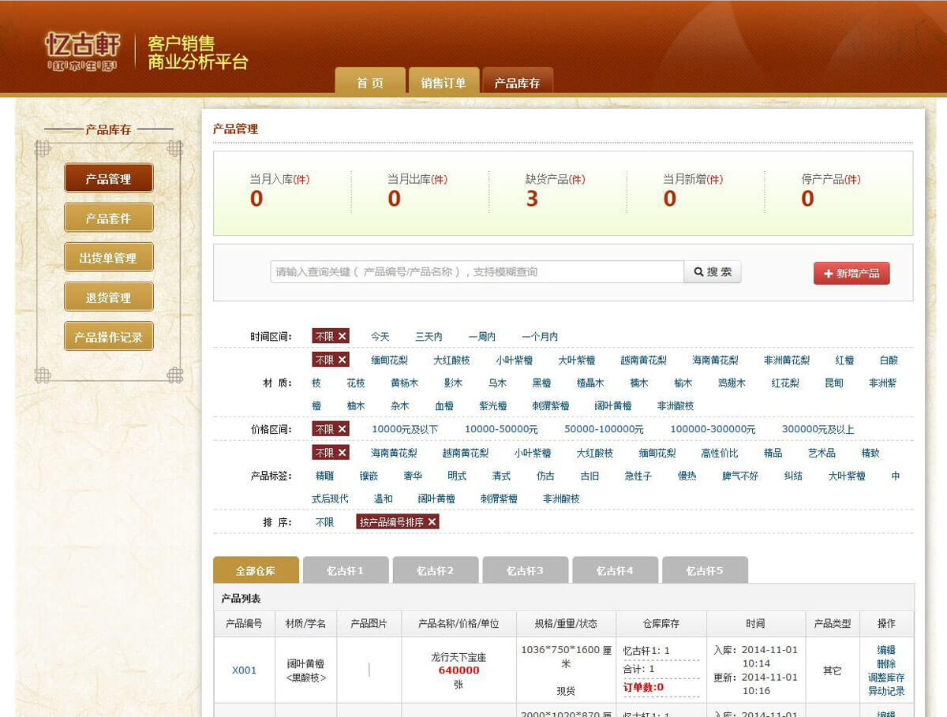Filter by 今天 time range
The image size is (947, 717).
380,337
